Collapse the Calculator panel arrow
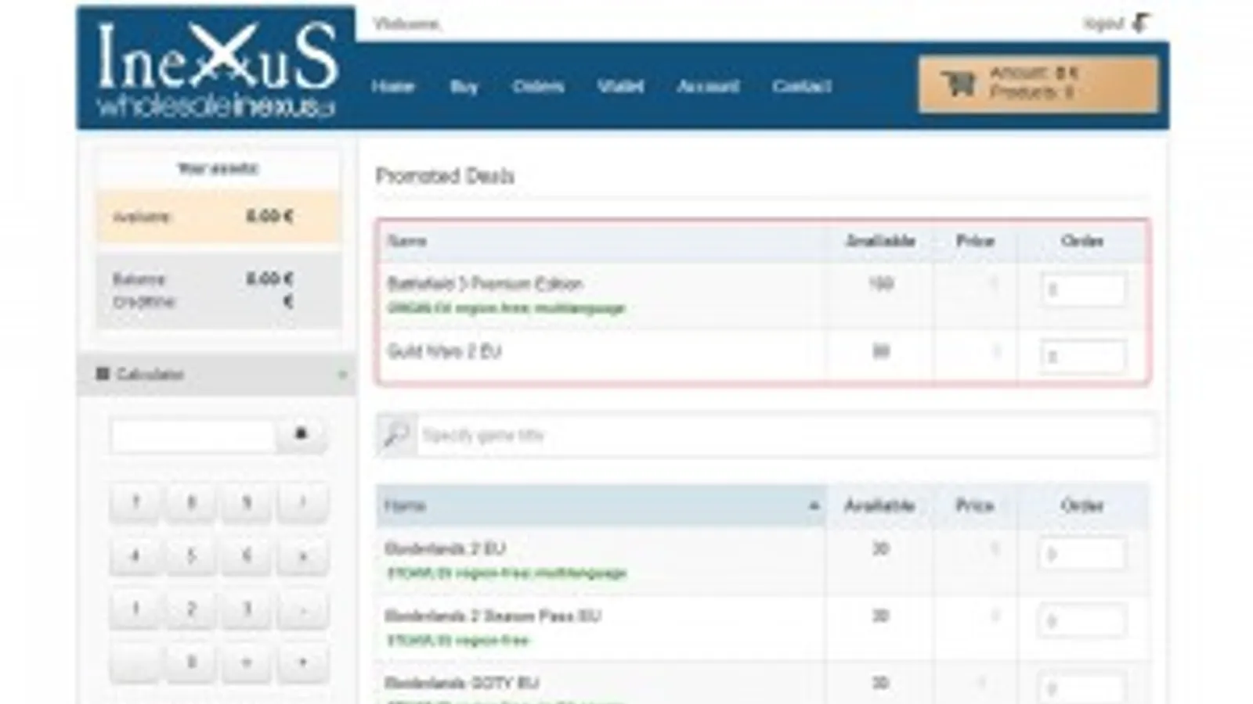1253x704 pixels. pyautogui.click(x=342, y=375)
